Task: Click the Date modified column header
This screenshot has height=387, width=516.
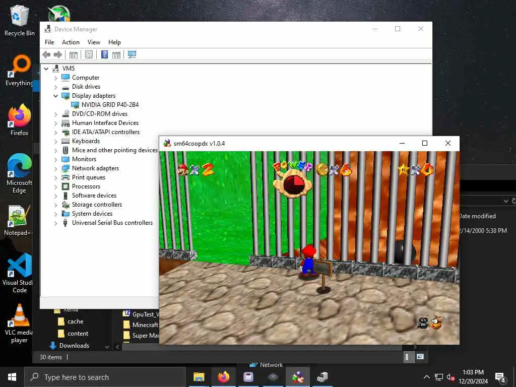Action: click(x=477, y=216)
